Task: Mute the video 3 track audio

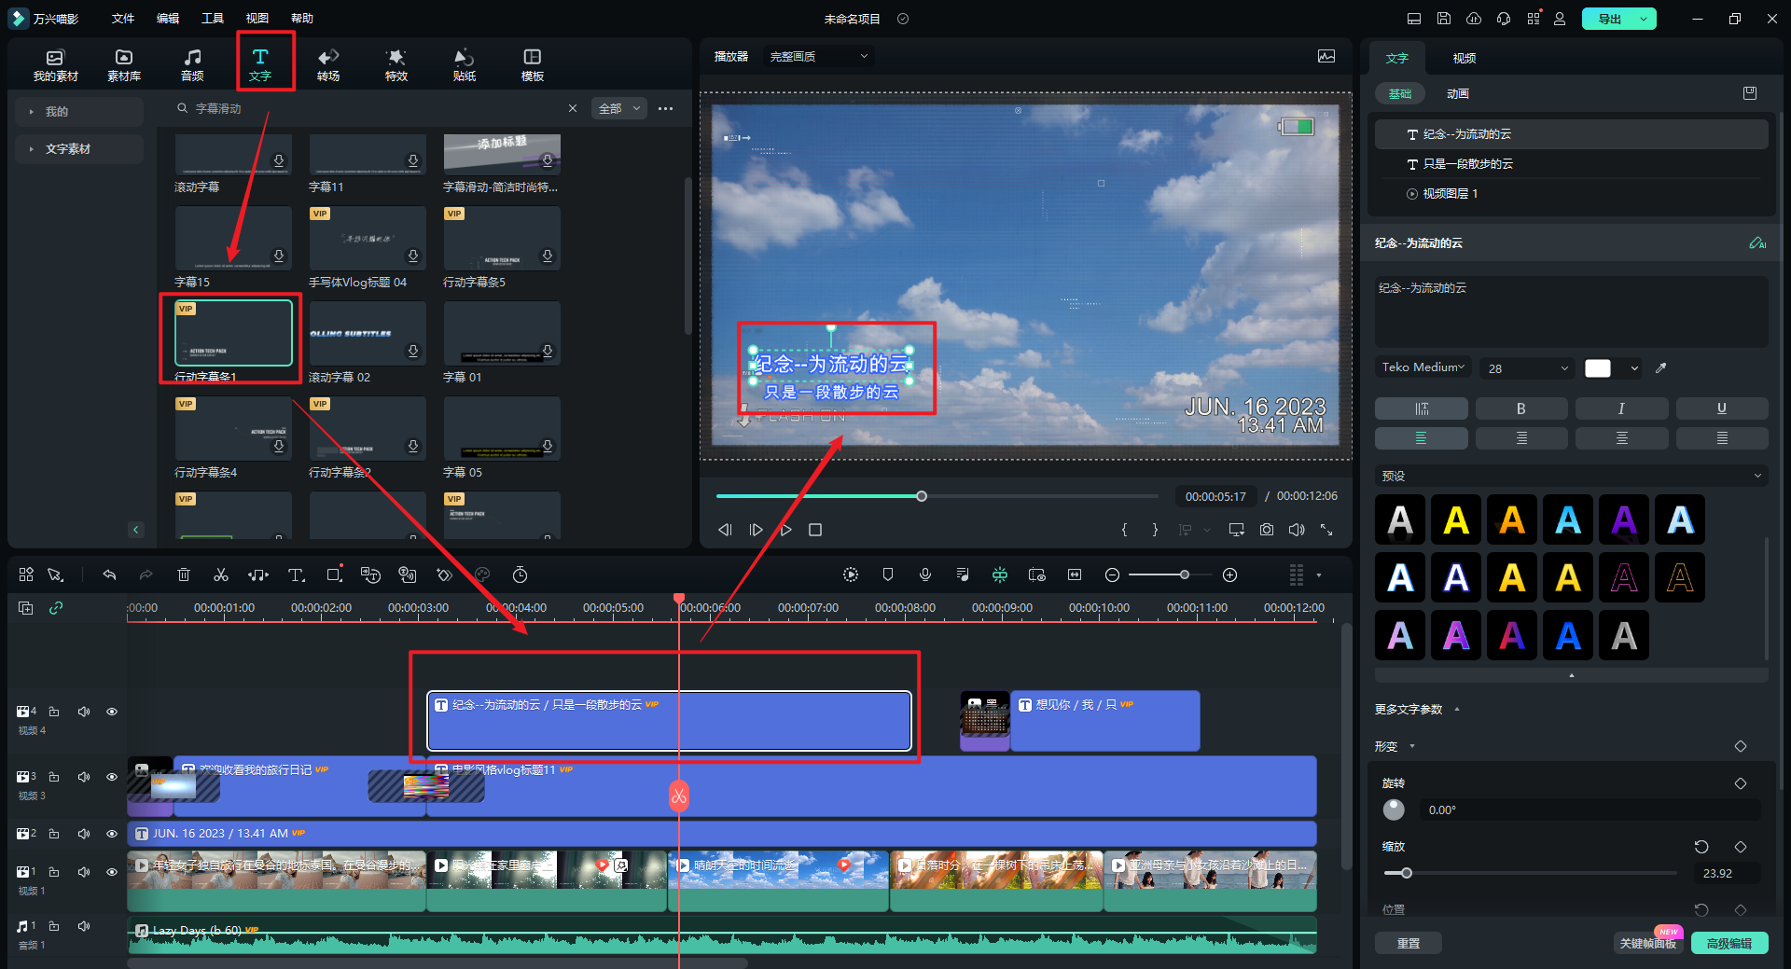Action: [x=84, y=777]
